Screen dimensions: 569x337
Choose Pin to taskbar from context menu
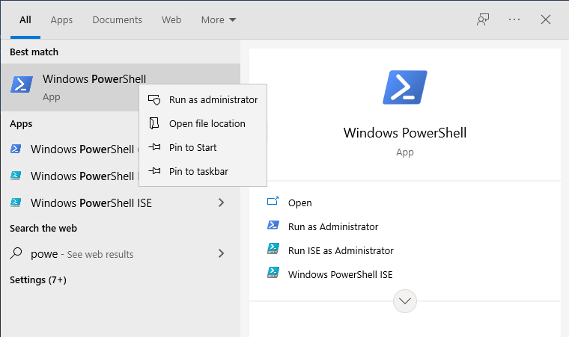[x=198, y=171]
